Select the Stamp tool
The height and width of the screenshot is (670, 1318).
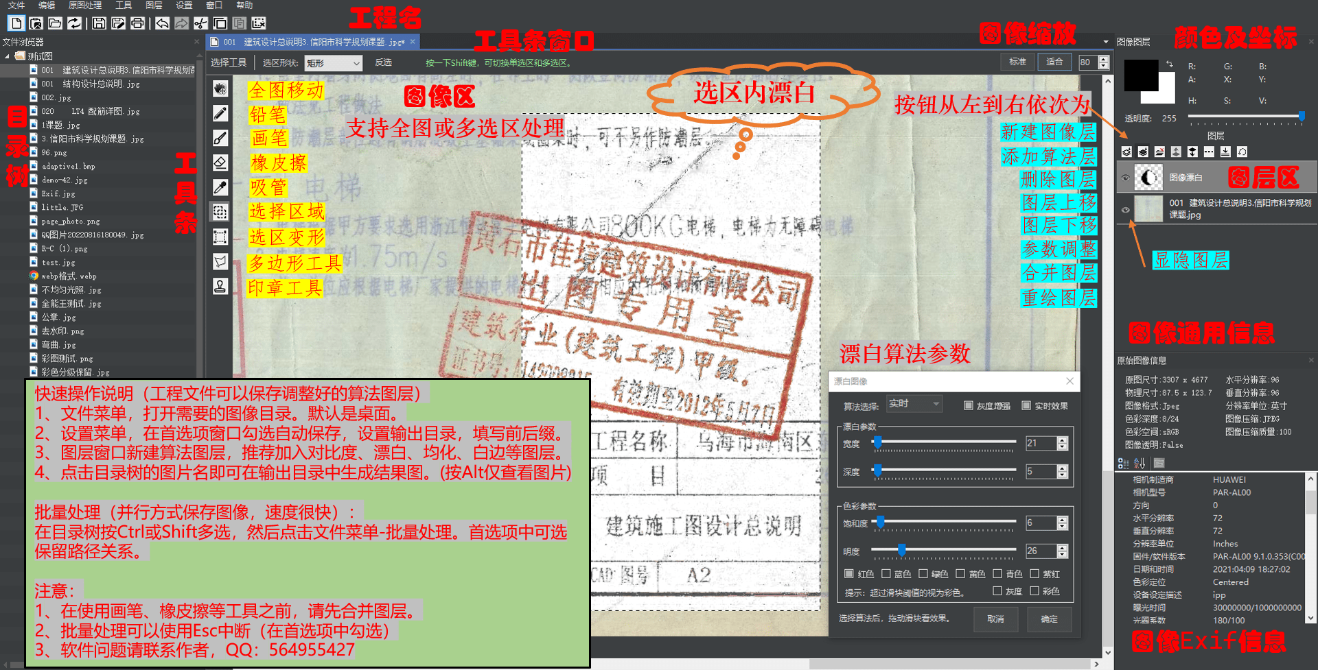[220, 286]
